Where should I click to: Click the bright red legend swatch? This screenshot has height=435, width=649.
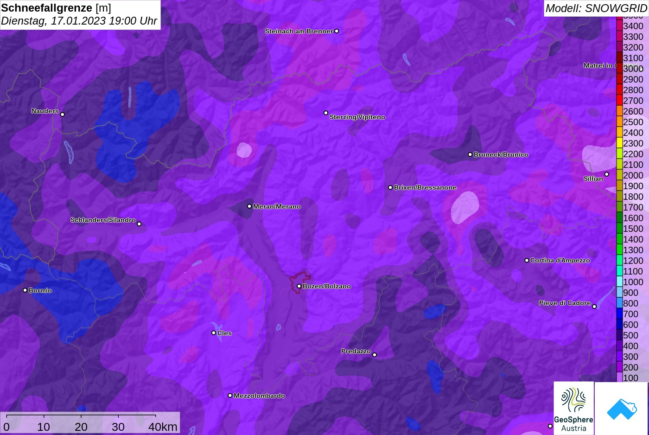[x=619, y=100]
